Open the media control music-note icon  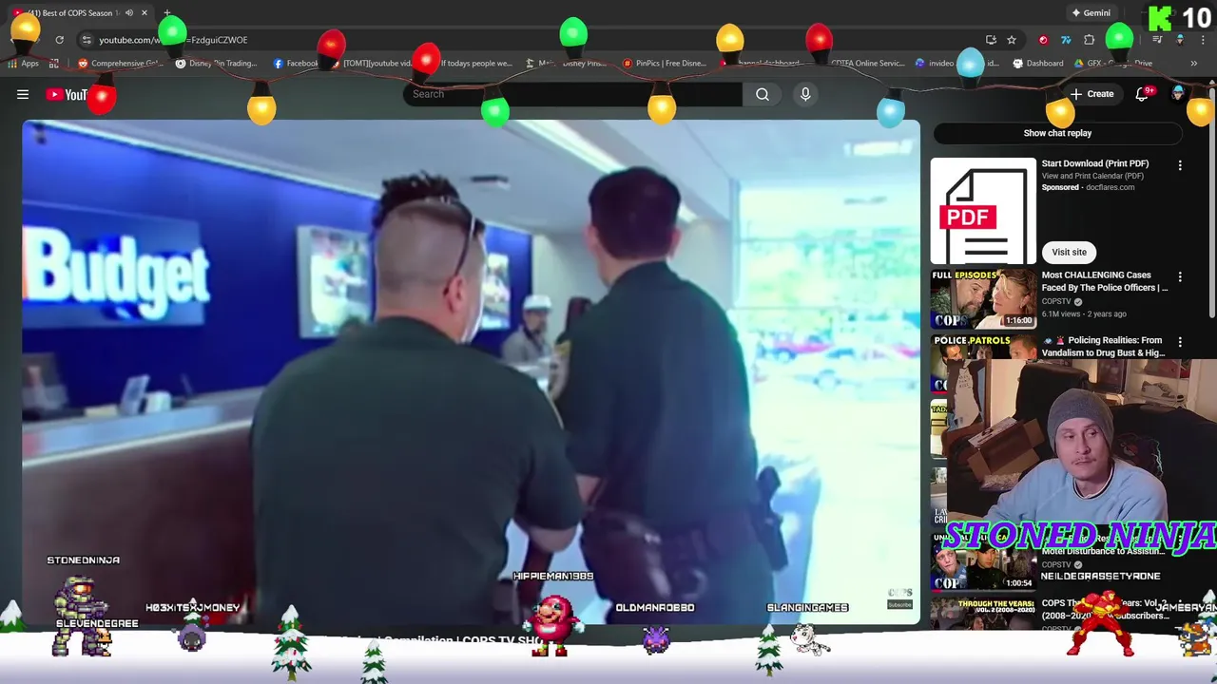click(1157, 40)
